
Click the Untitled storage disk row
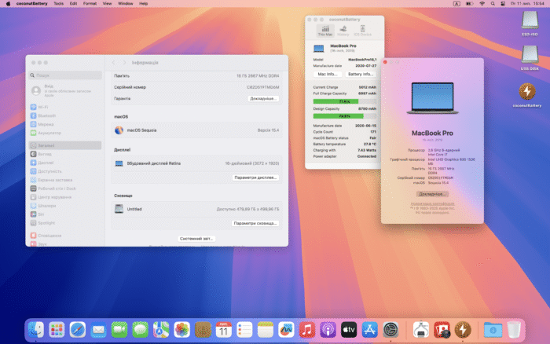point(196,209)
